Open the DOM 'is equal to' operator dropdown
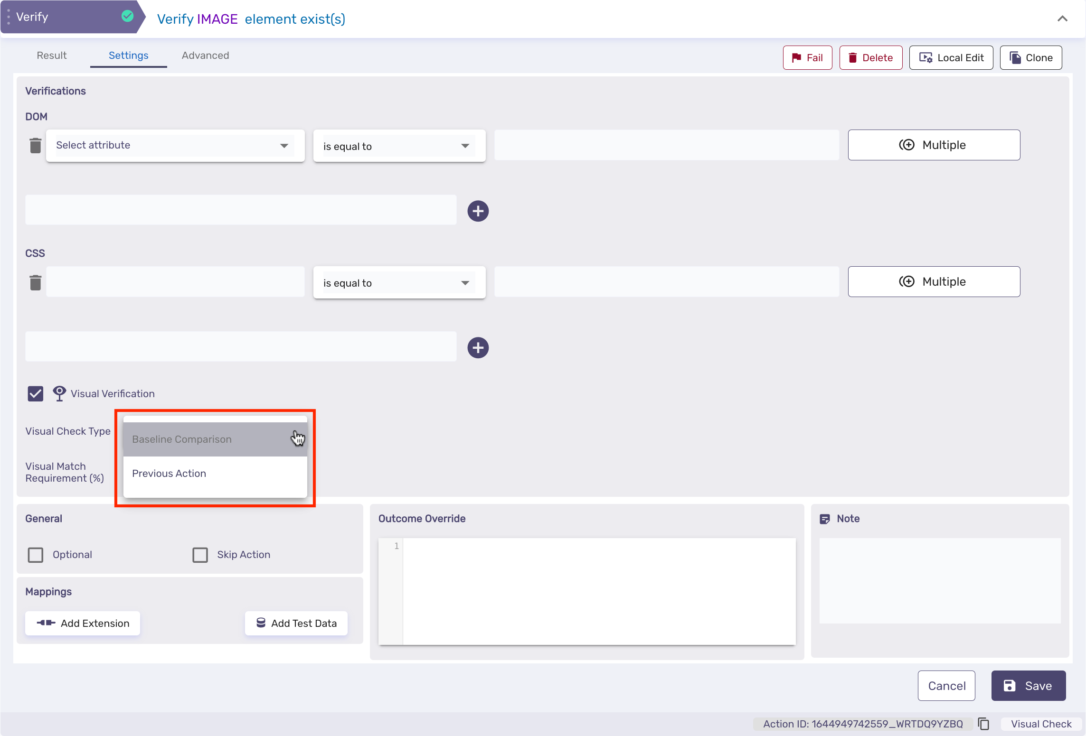1086x736 pixels. [x=399, y=146]
